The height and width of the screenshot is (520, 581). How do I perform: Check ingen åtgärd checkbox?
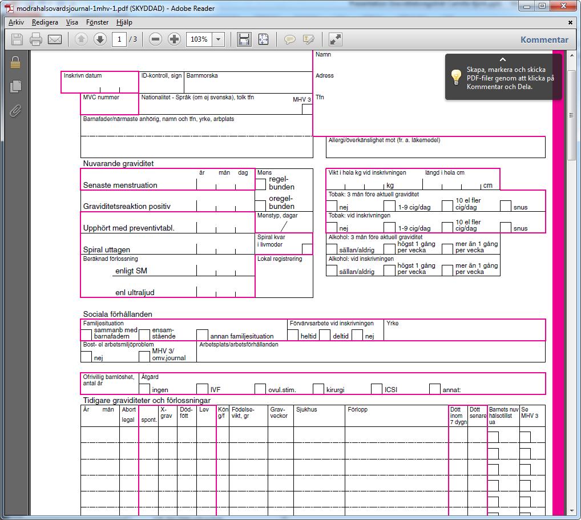point(144,389)
